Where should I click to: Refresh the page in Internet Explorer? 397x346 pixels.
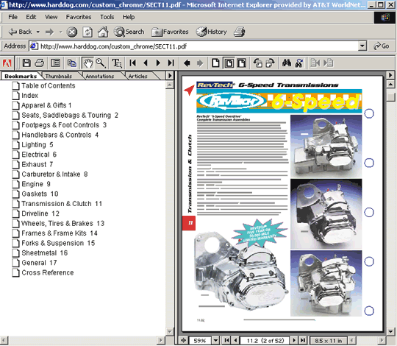(87, 32)
